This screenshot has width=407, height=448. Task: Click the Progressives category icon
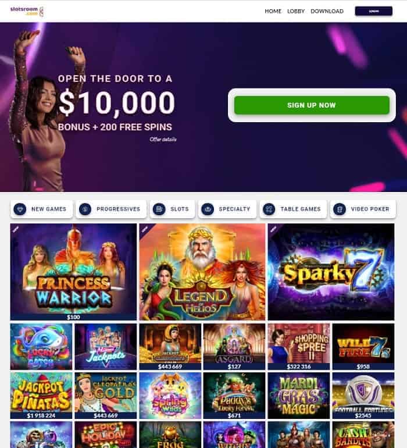(85, 209)
